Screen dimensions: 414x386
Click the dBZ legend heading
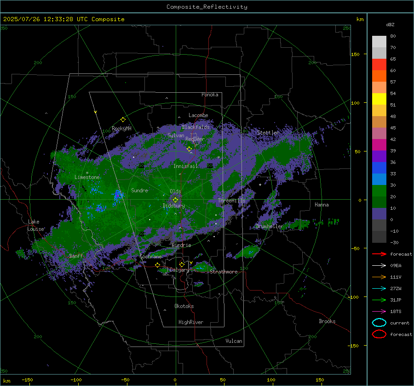point(390,25)
